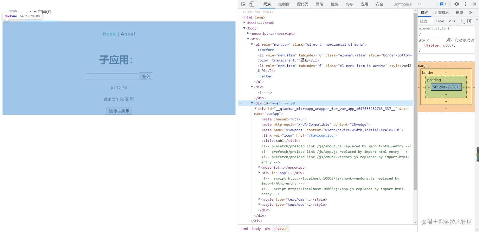Switch to the 元素 tab

(x=267, y=4)
